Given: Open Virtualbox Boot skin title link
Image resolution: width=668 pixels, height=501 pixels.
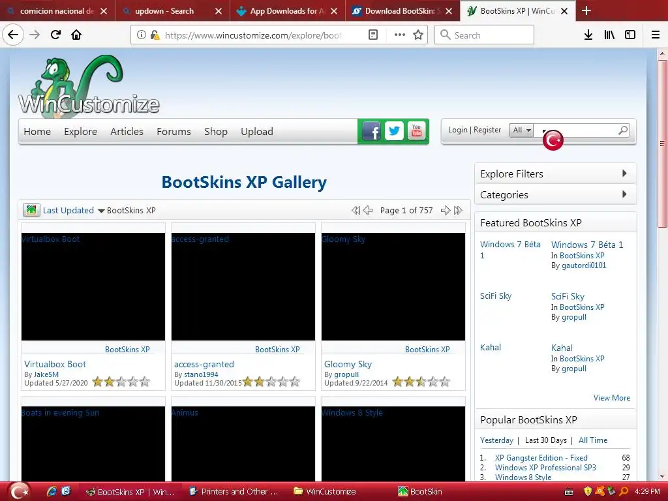Looking at the screenshot, I should 55,364.
